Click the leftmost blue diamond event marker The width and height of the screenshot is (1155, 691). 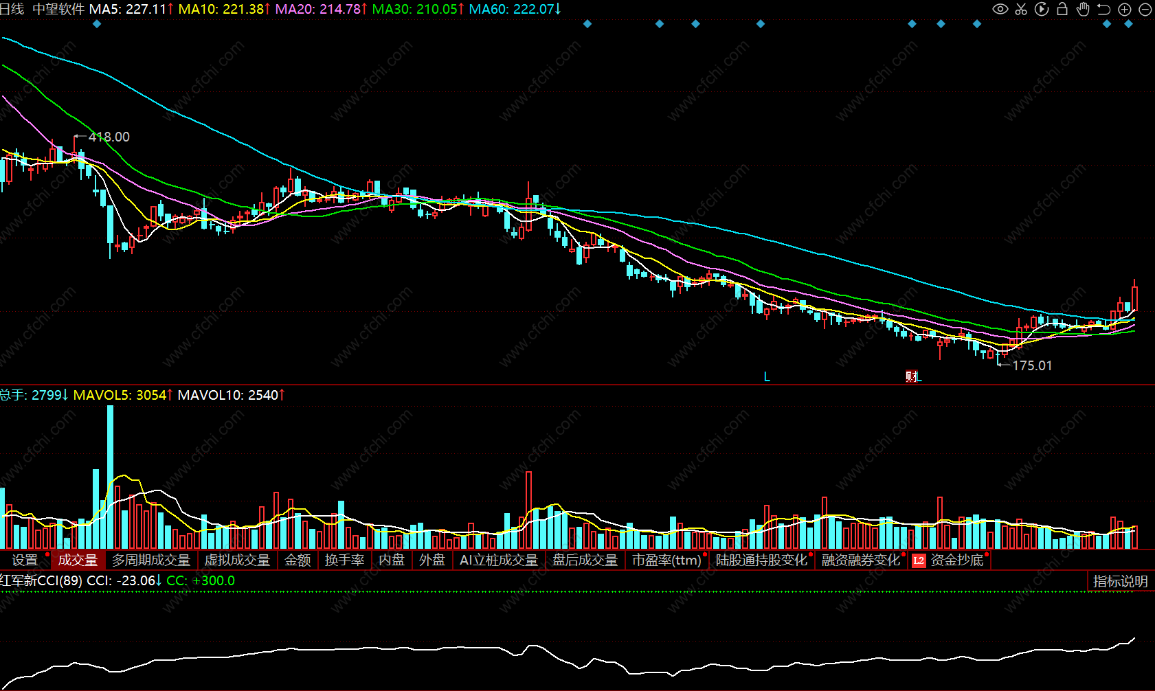[97, 24]
